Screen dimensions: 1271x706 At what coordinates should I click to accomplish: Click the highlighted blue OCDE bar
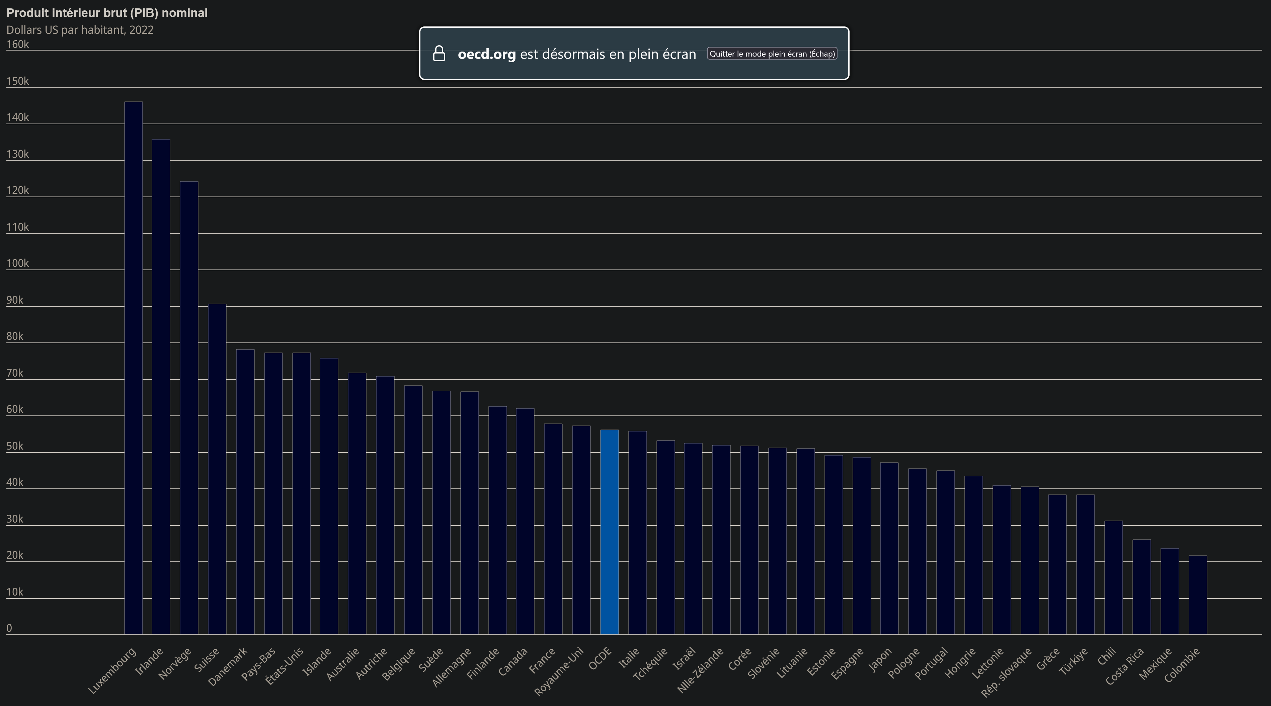point(609,532)
